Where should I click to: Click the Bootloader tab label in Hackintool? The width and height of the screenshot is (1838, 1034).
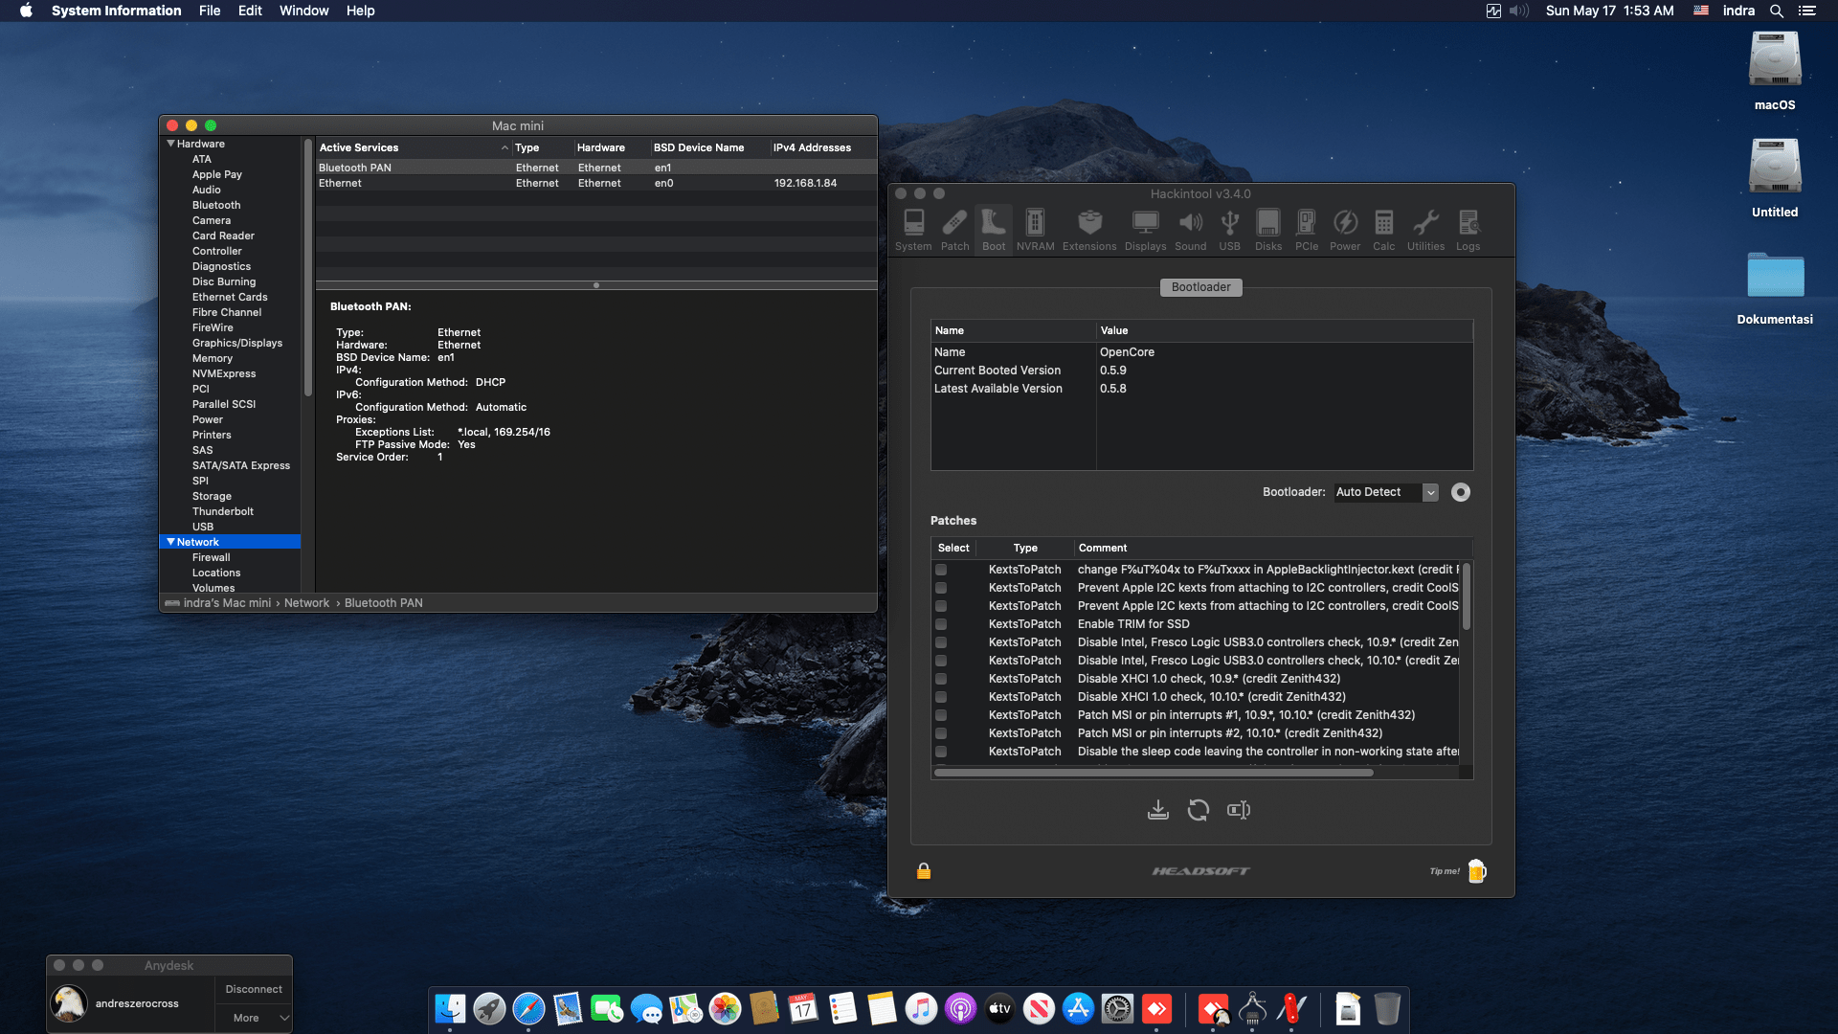coord(1200,287)
